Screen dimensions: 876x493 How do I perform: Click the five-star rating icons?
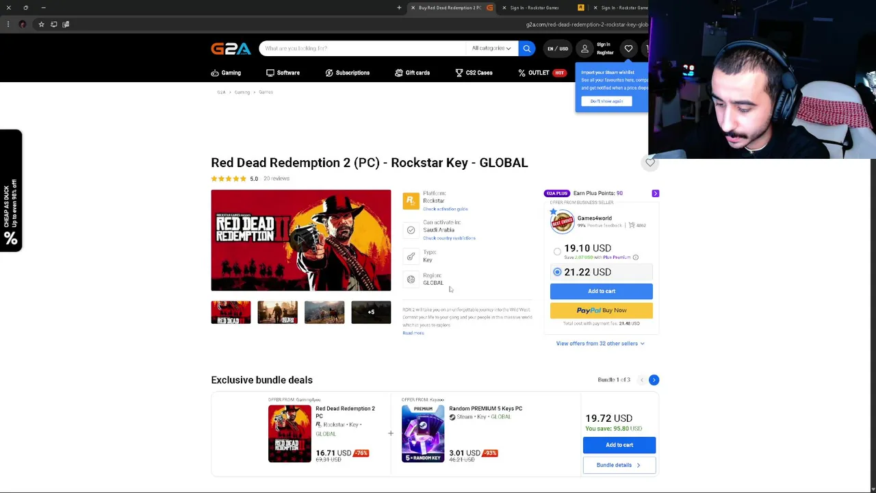[229, 179]
